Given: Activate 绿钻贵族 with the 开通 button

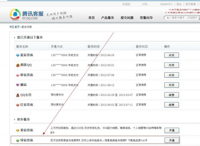Looking at the screenshot, I should coord(172,140).
